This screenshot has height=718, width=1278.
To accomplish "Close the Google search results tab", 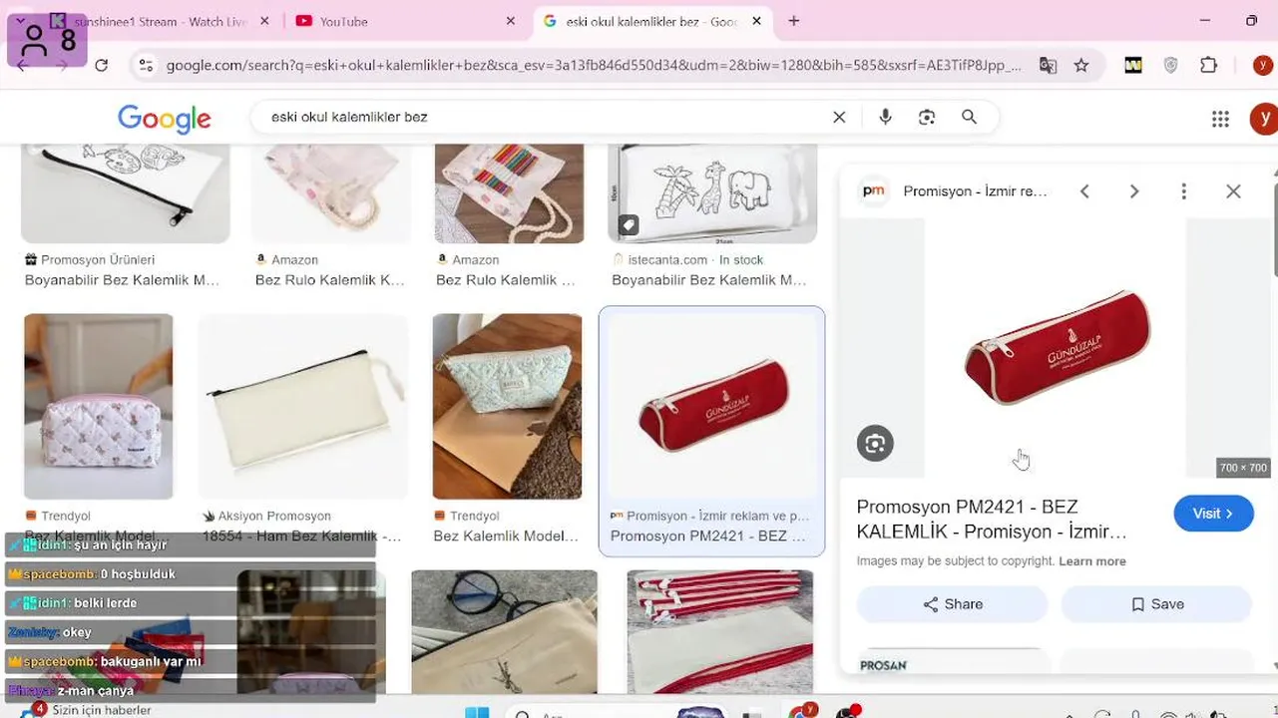I will tap(756, 21).
